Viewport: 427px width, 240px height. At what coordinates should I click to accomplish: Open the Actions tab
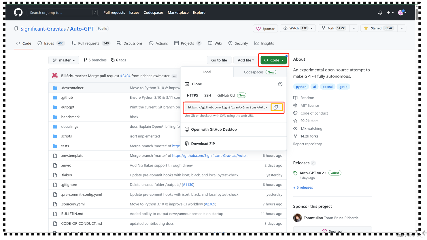click(158, 43)
